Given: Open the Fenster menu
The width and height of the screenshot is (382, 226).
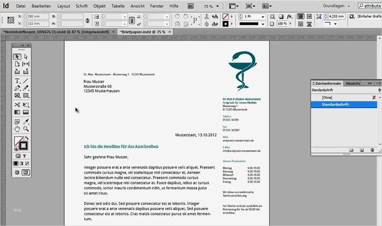Looking at the screenshot, I should point(156,6).
